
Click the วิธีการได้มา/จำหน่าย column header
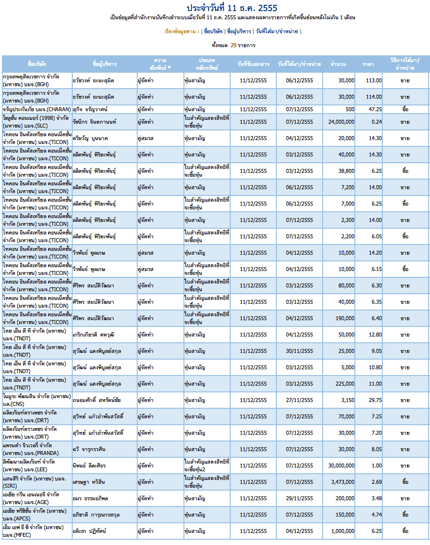click(x=405, y=64)
